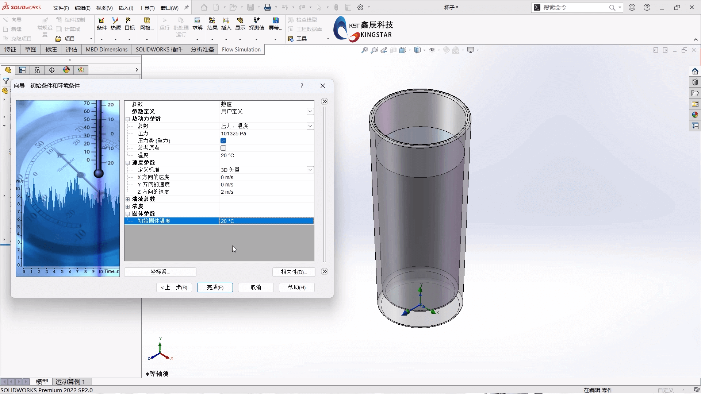Click the 完成(F) button
This screenshot has width=701, height=394.
pos(214,287)
